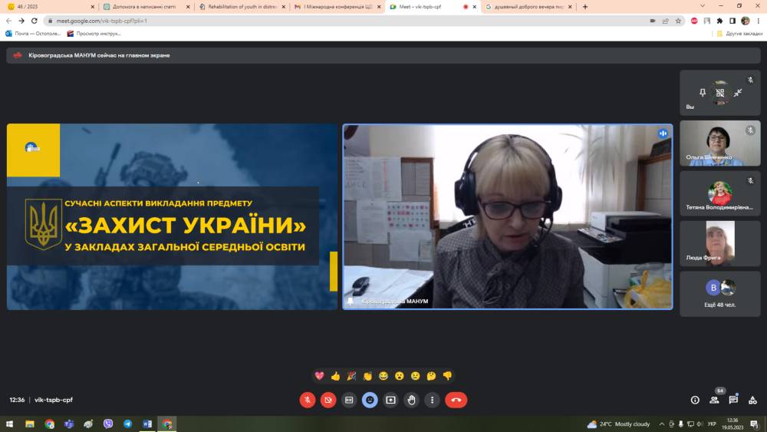767x432 pixels.
Task: Expand hidden system tray icons
Action: (x=661, y=424)
